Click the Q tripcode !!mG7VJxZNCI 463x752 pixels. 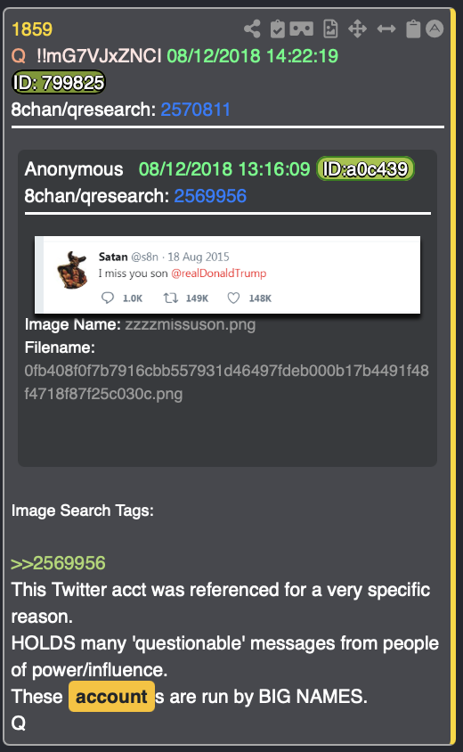(x=99, y=56)
